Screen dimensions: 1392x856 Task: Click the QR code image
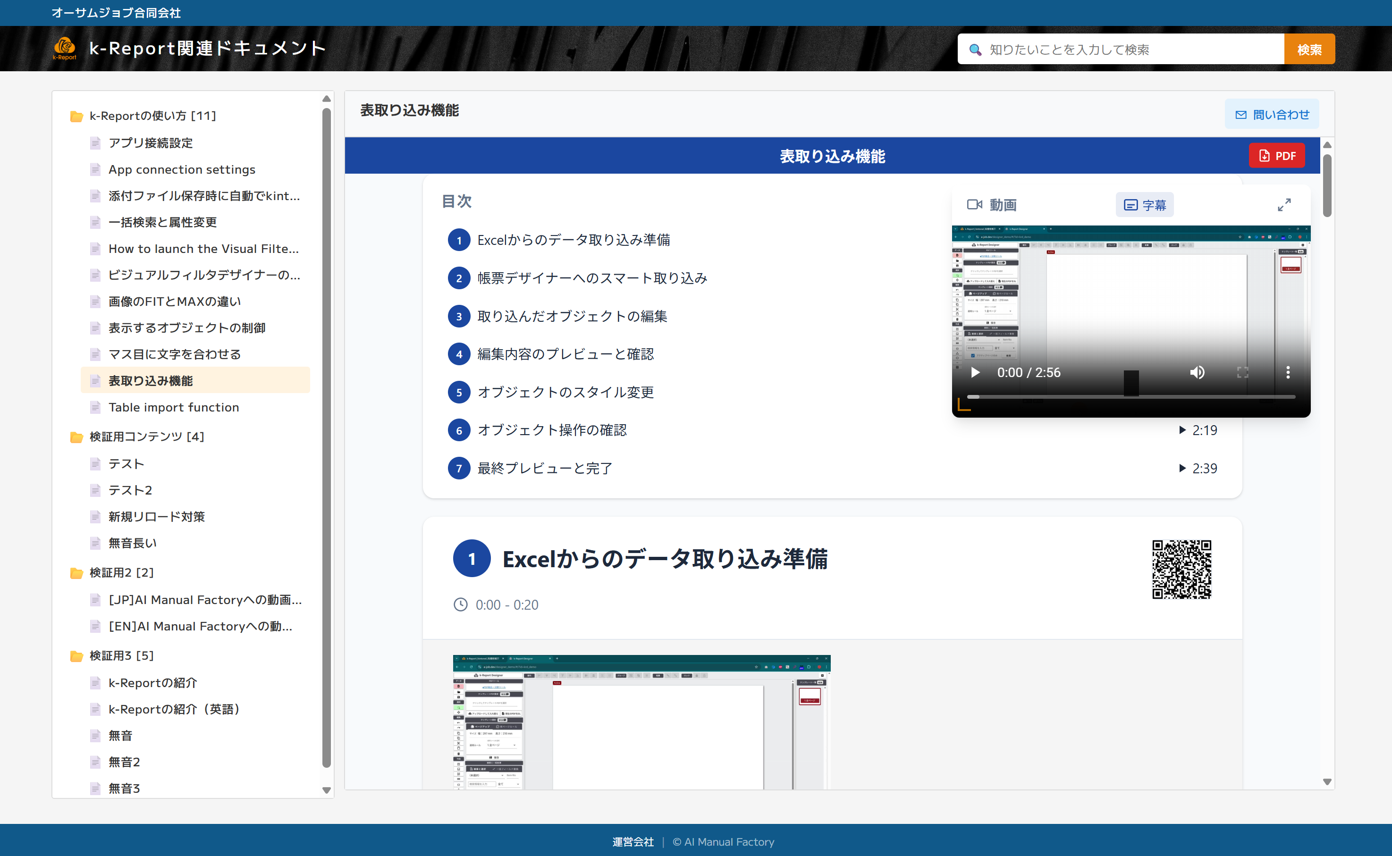1181,569
